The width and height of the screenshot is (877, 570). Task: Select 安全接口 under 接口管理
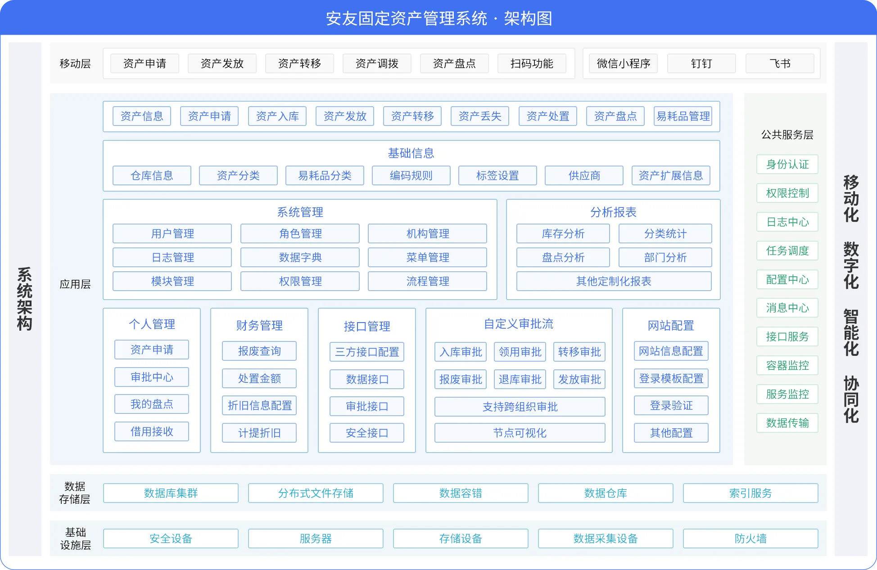coord(367,433)
